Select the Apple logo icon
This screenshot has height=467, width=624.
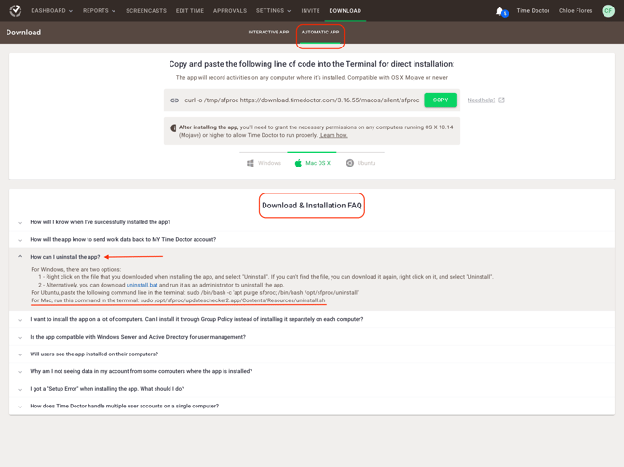click(298, 163)
